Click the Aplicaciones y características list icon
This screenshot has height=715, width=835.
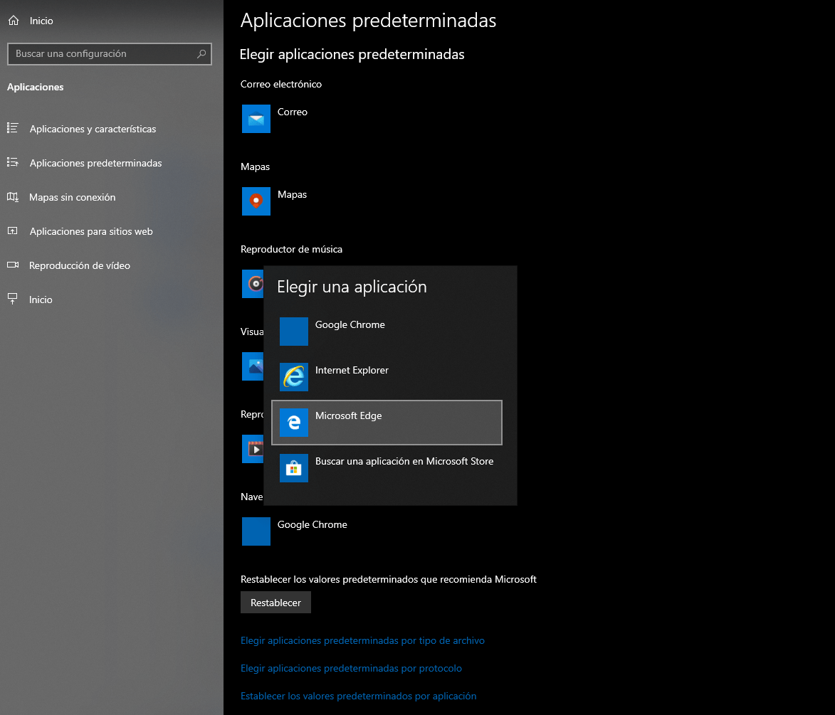point(13,128)
